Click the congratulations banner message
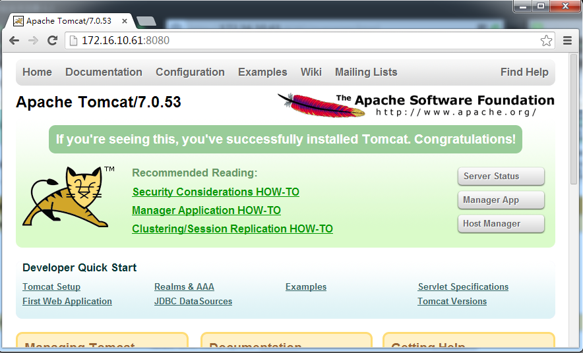The width and height of the screenshot is (583, 353). pyautogui.click(x=286, y=139)
